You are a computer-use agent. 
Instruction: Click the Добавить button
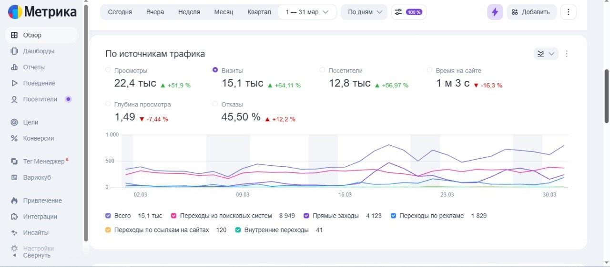[x=531, y=12]
